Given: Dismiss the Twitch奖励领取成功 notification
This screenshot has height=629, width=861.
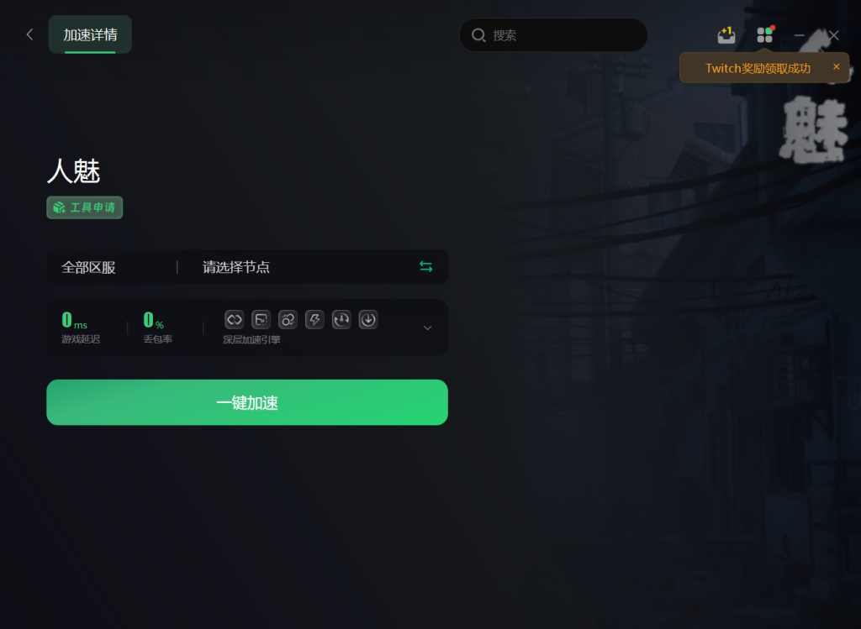Looking at the screenshot, I should (x=837, y=67).
